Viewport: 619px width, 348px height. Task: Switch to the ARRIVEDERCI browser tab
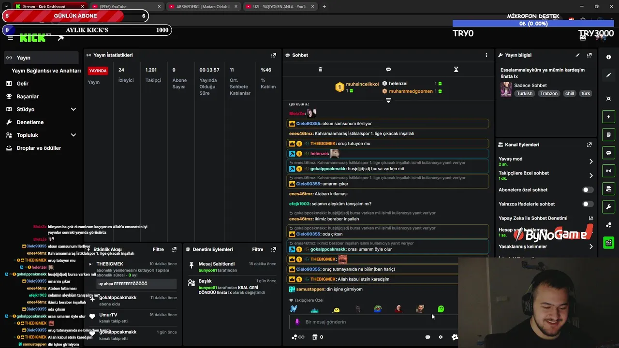tap(203, 6)
